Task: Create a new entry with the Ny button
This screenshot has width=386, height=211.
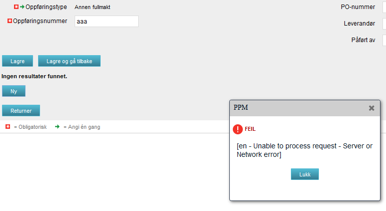Action: tap(14, 91)
